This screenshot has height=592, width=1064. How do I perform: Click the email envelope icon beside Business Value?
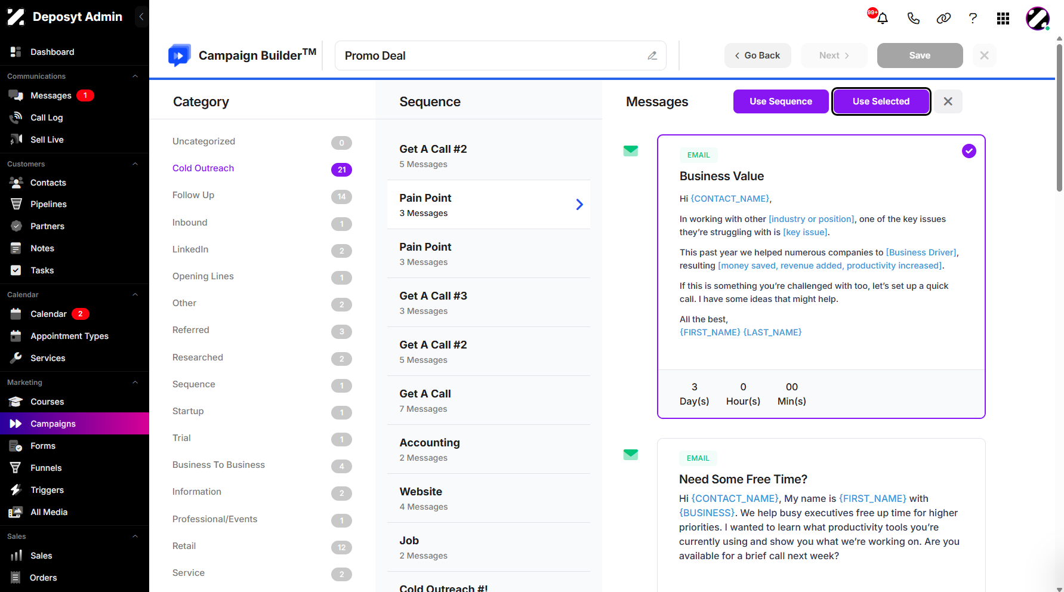(x=631, y=151)
